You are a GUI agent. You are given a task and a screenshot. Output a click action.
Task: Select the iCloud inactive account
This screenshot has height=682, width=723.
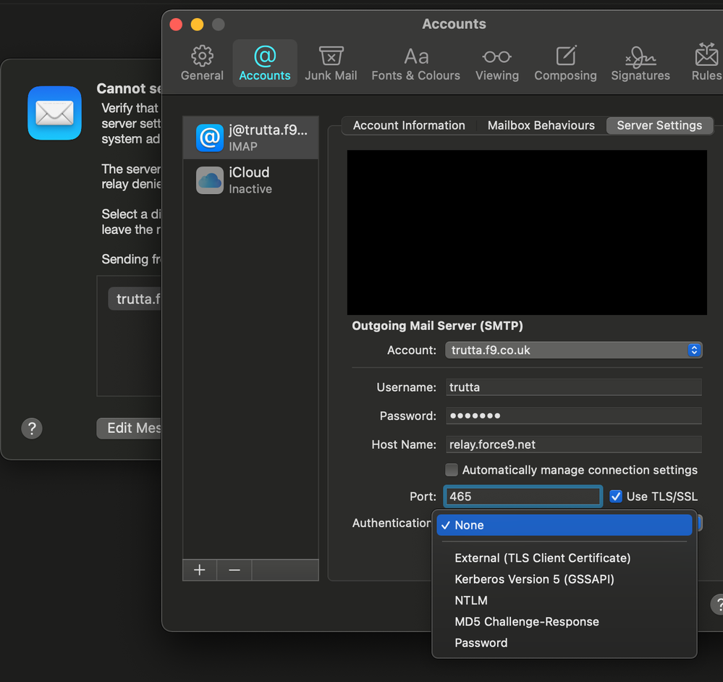250,180
